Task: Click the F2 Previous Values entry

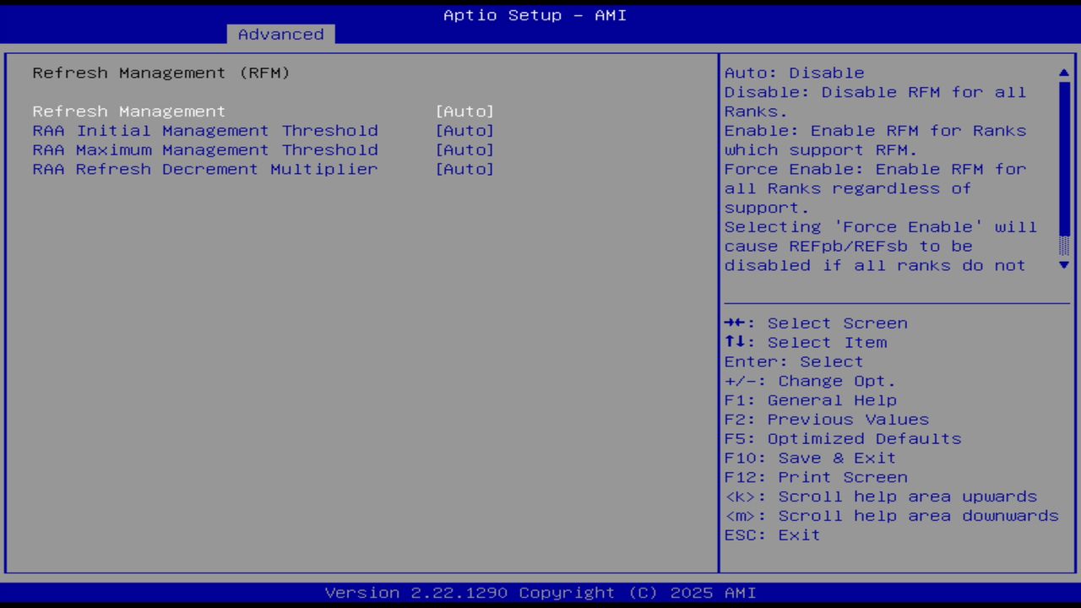Action: (x=826, y=419)
